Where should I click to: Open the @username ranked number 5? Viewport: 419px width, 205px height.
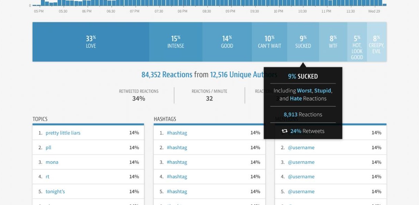pos(301,191)
